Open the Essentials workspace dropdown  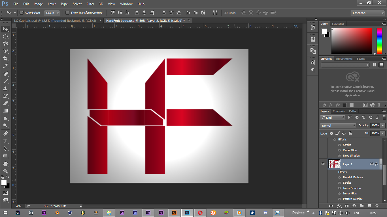[367, 13]
